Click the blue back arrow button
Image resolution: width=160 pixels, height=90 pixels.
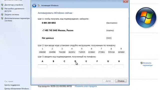(34, 5)
